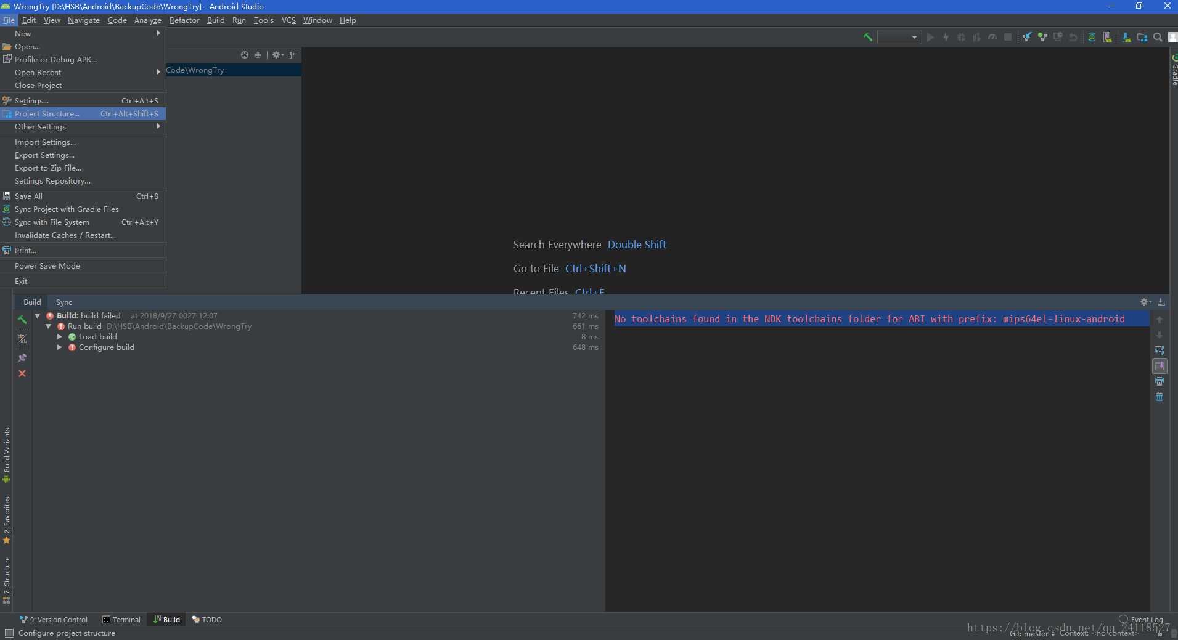
Task: Click the red X icon in the Build window
Action: point(22,373)
